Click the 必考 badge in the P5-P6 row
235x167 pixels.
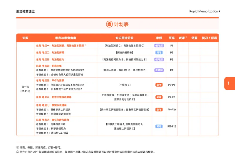click(x=159, y=85)
